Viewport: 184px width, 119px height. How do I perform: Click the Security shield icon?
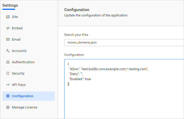click(x=8, y=73)
